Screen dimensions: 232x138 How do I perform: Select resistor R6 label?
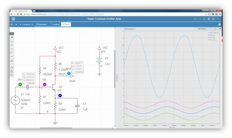pyautogui.click(x=60, y=64)
